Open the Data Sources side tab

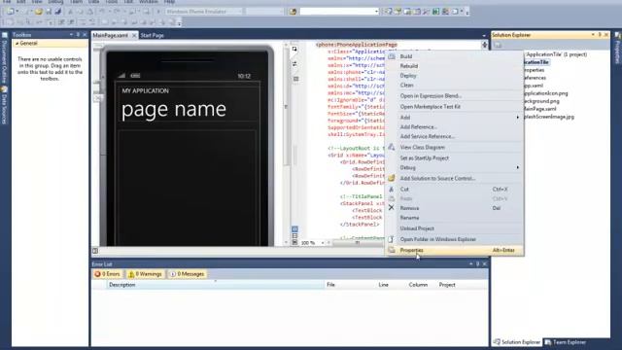[x=4, y=106]
